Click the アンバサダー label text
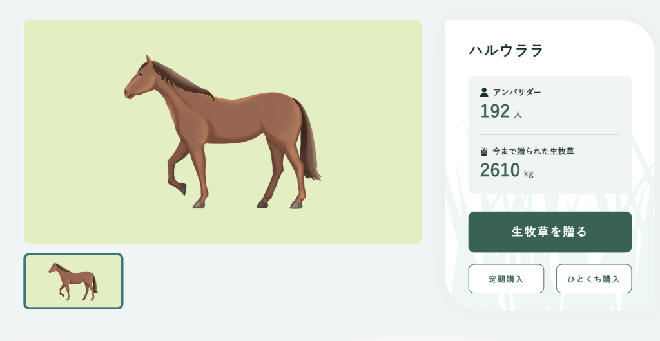Screen dimensions: 660x341 [517, 92]
